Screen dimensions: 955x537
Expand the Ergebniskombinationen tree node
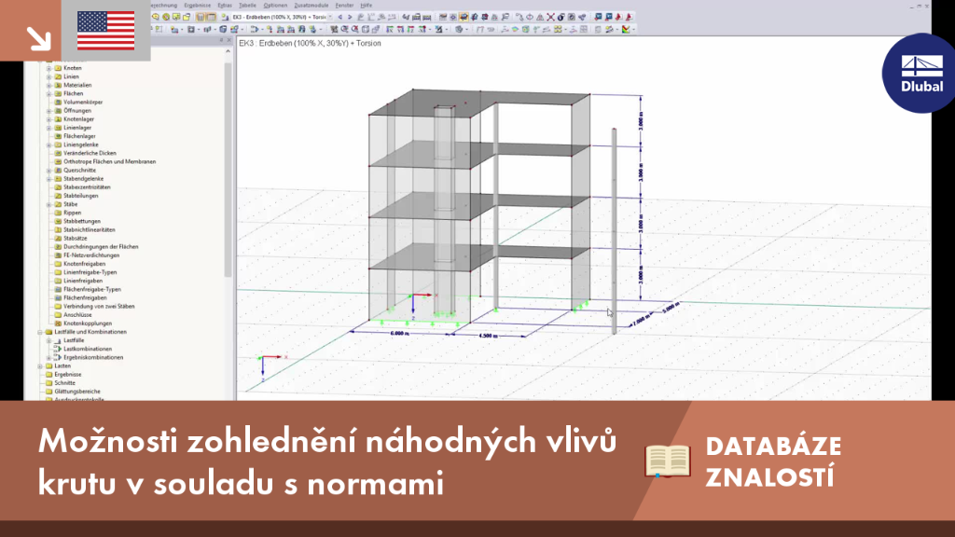(49, 357)
